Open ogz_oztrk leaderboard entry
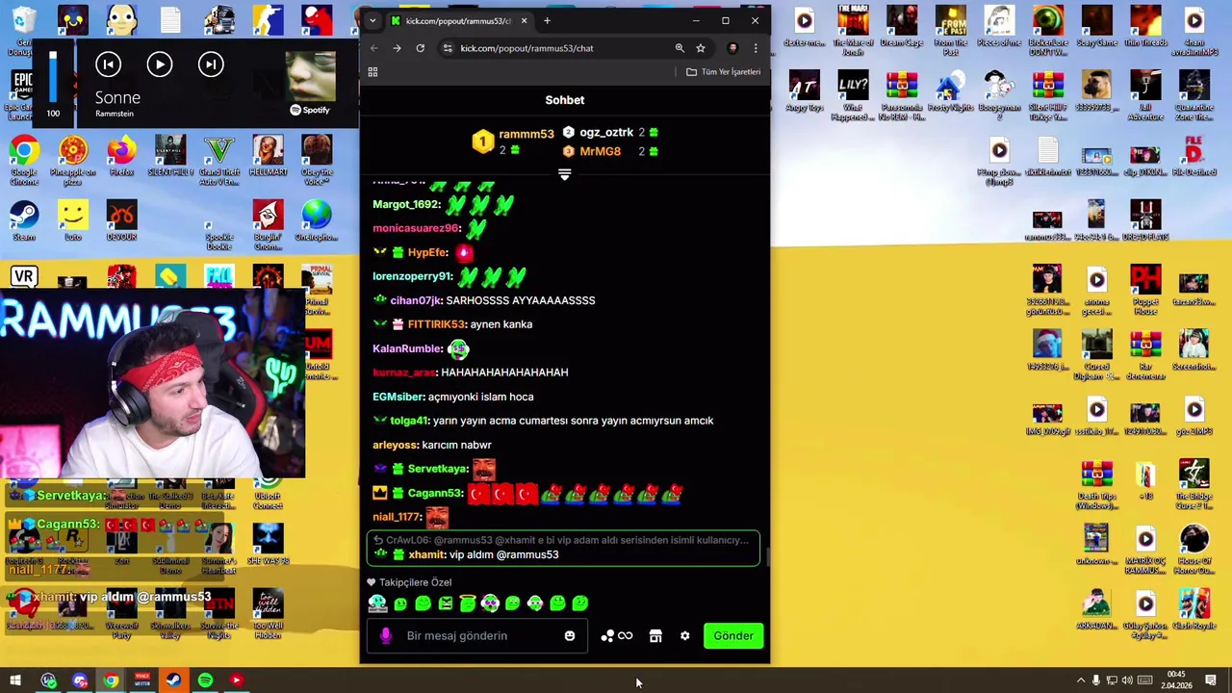1232x693 pixels. pos(610,133)
